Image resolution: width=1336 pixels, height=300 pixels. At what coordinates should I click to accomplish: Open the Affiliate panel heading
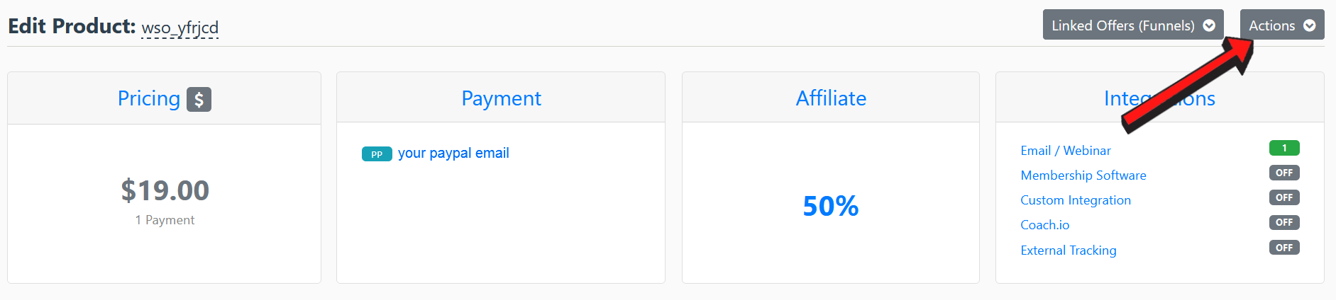coord(831,98)
